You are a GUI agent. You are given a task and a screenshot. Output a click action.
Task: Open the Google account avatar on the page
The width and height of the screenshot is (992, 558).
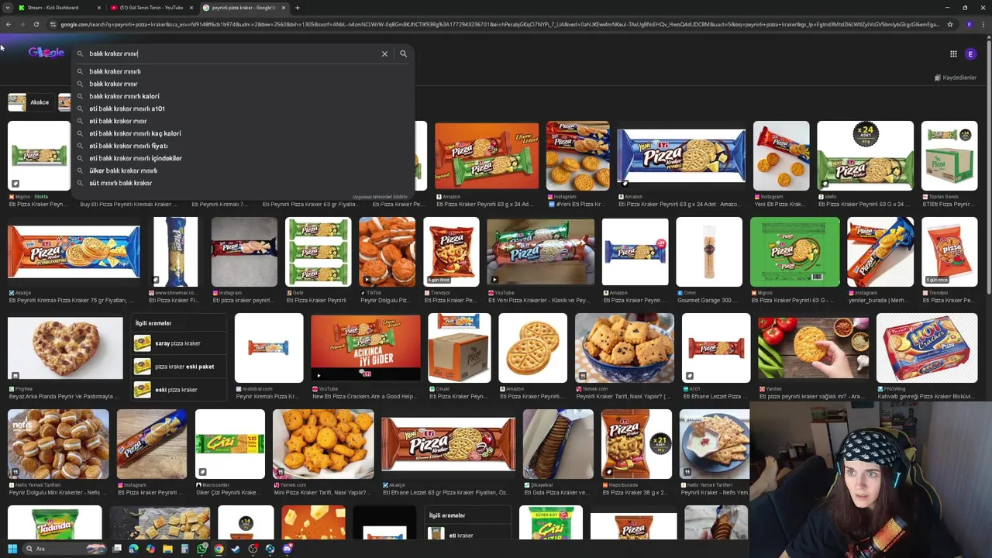[x=970, y=53]
